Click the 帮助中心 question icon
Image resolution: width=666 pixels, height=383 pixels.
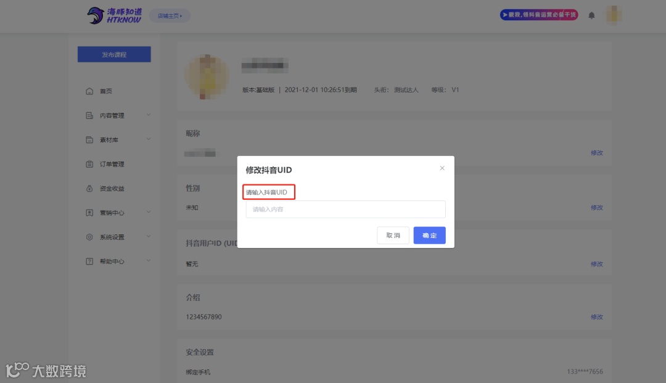(89, 261)
